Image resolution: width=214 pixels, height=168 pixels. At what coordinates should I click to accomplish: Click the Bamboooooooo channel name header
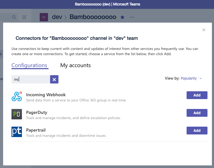[x=93, y=17]
